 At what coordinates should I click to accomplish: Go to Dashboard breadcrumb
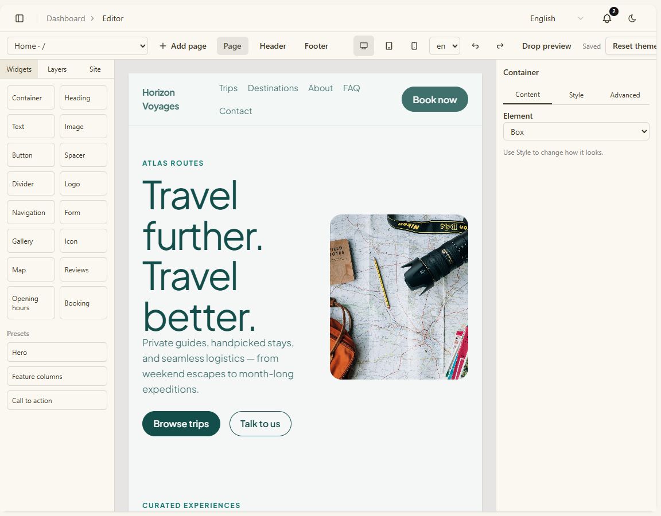point(66,18)
